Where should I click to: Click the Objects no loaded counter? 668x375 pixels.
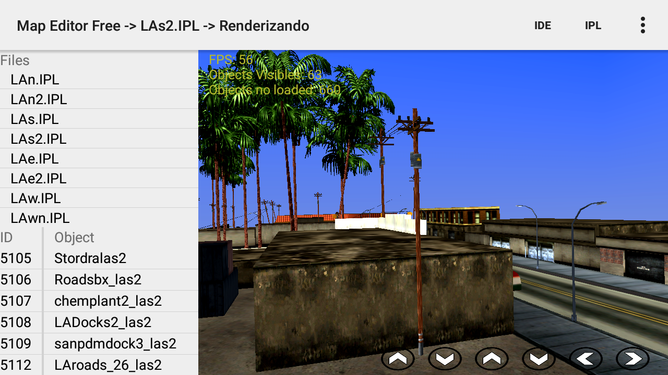[x=275, y=90]
